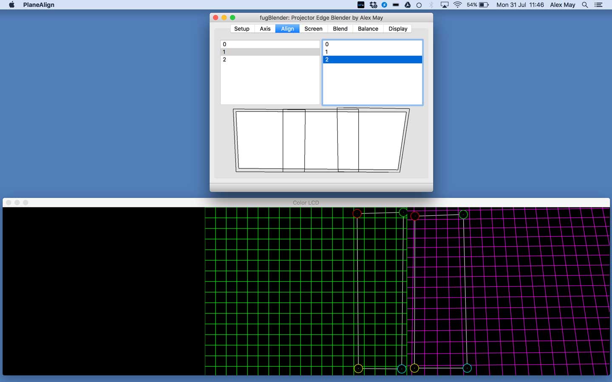Open Google Drive from the menu bar
This screenshot has height=382, width=612.
pyautogui.click(x=408, y=5)
